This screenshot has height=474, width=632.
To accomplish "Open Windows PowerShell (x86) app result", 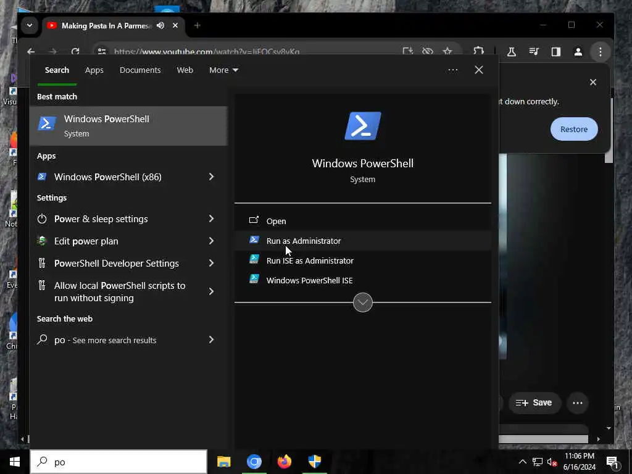I will [x=107, y=177].
